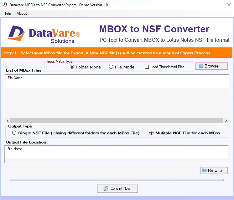
Task: Click the Step 1 instruction banner text
Action: pos(107,53)
